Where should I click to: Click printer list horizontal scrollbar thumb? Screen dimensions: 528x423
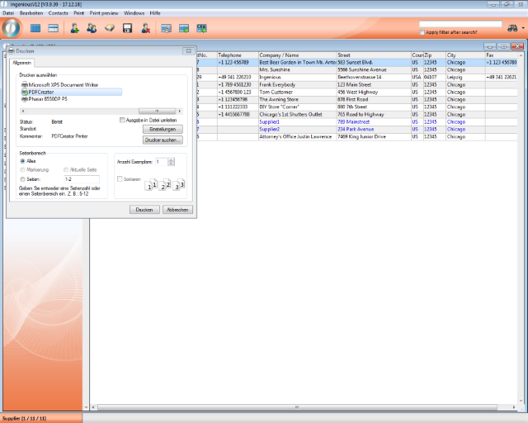click(157, 111)
